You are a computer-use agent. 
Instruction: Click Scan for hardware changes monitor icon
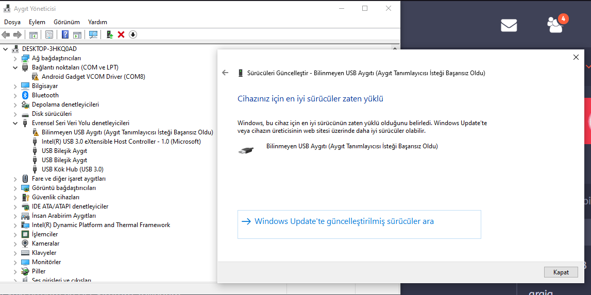(x=93, y=34)
